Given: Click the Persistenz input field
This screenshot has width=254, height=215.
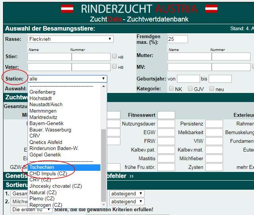Looking at the screenshot, I should (x=214, y=124).
